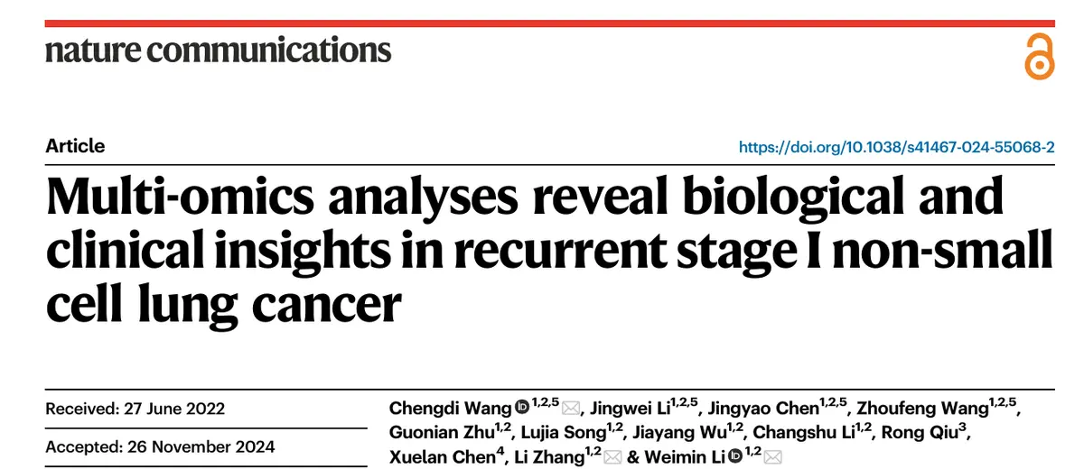The image size is (1084, 469).
Task: Click email envelope icon beside Chengdi Wang
Action: 571,409
